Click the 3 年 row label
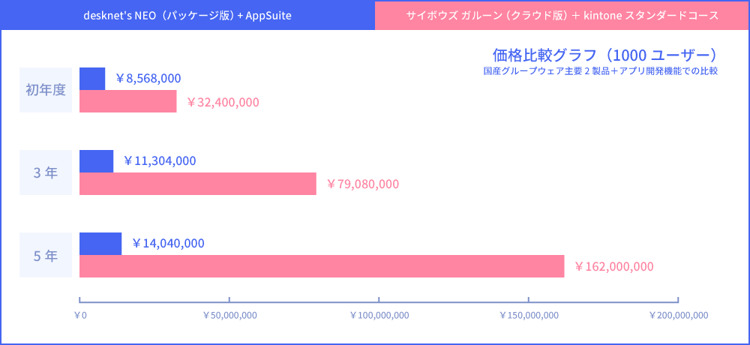750x345 pixels. click(46, 172)
